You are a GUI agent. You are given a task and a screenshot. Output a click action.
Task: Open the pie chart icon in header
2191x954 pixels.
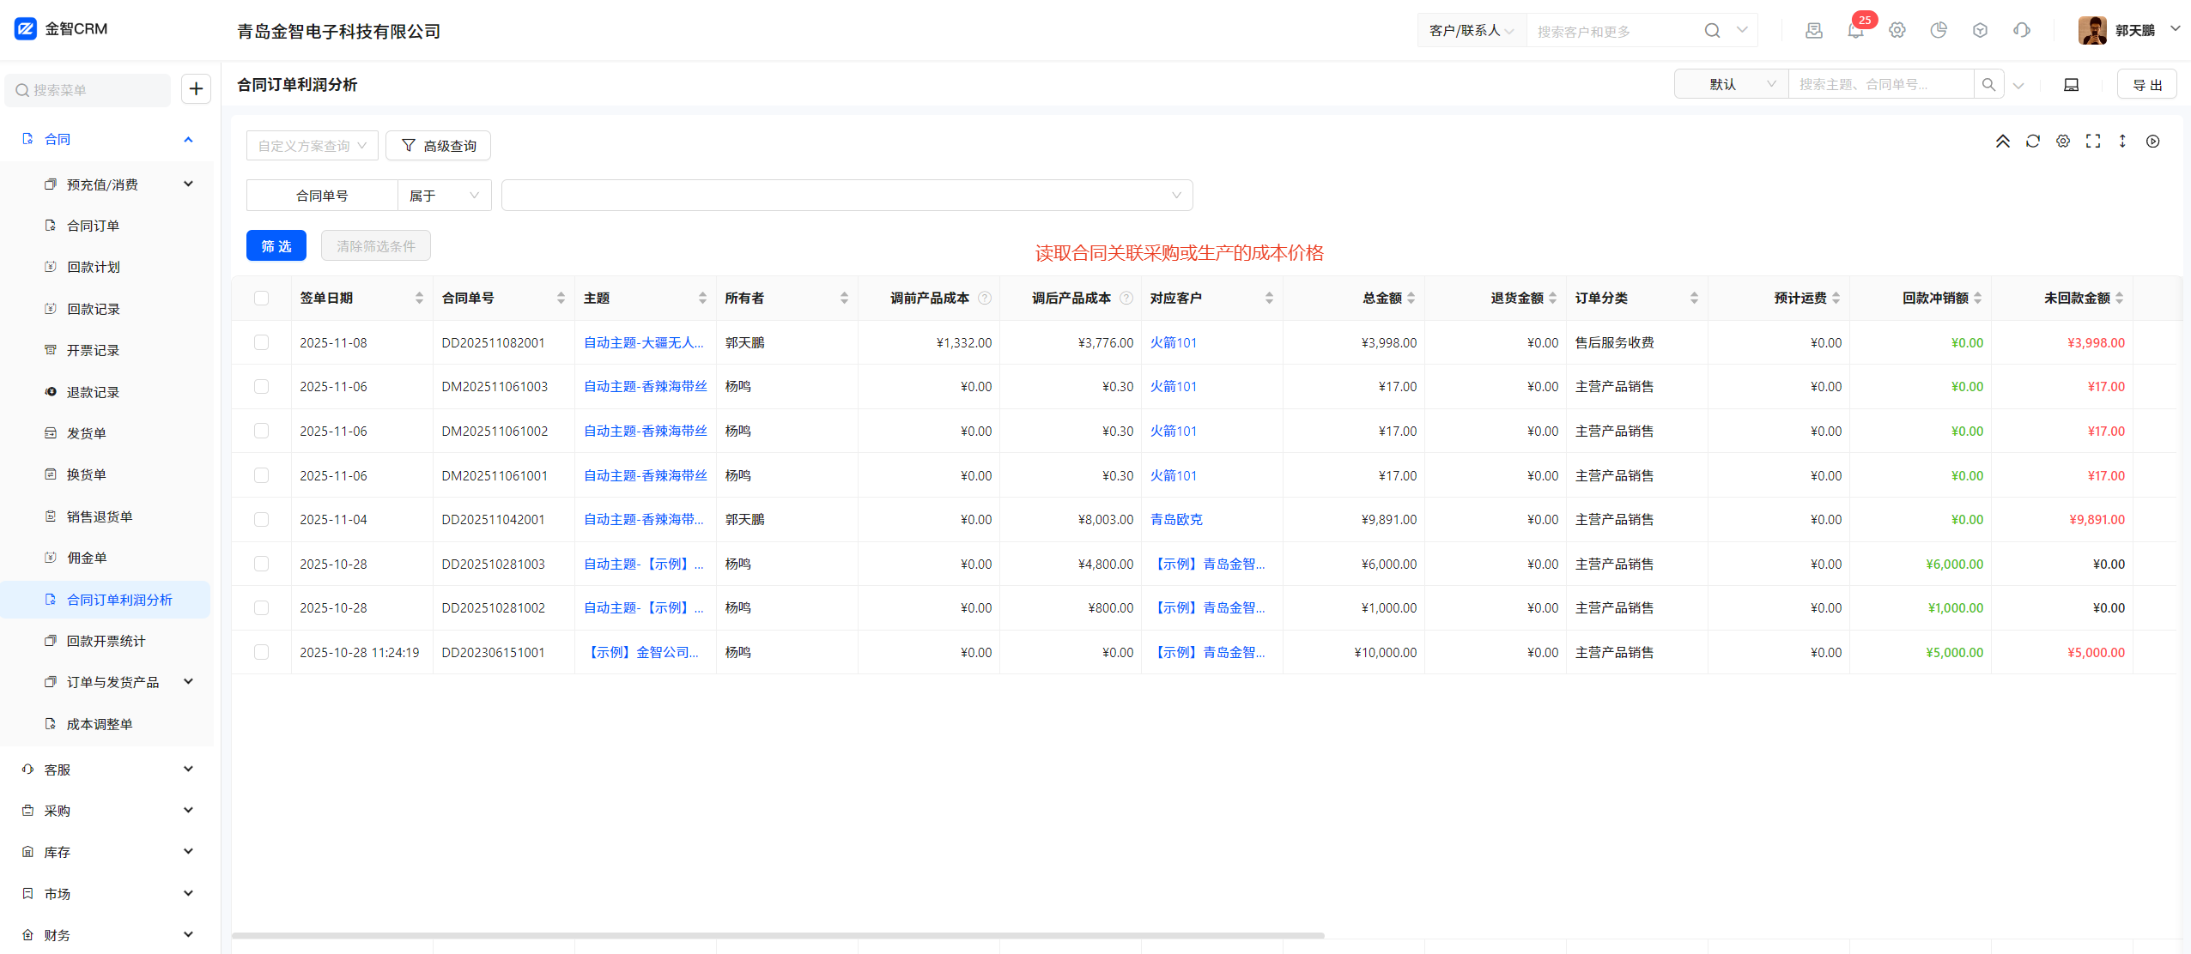[1939, 31]
